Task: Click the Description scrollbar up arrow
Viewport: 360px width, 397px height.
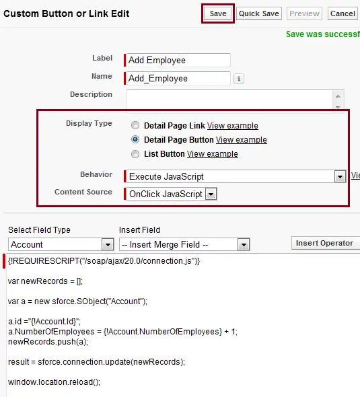Action: (x=338, y=96)
